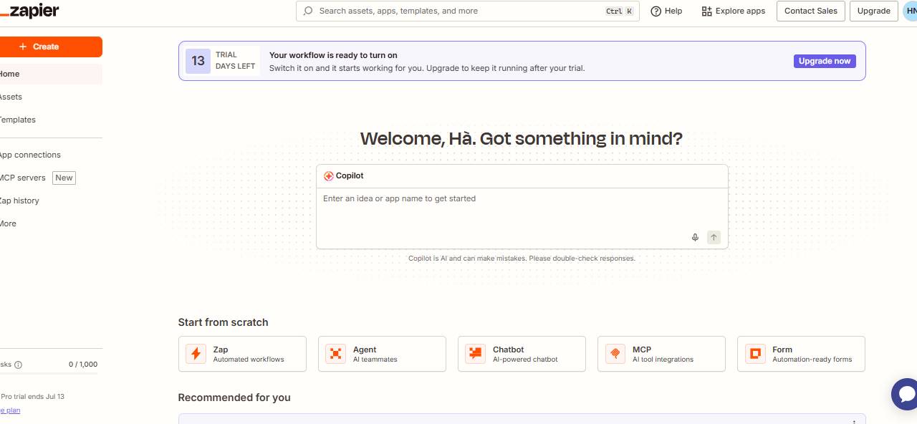Viewport: 917px width, 424px height.
Task: Click the Contact Sales button
Action: point(811,11)
